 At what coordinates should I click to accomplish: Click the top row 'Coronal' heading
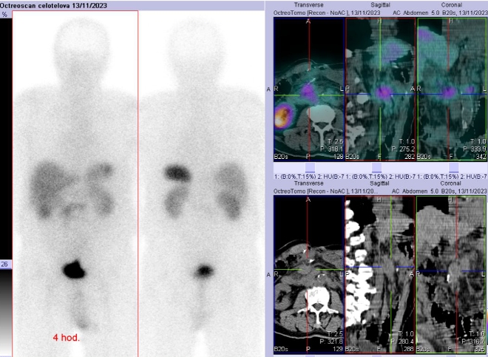pos(452,5)
